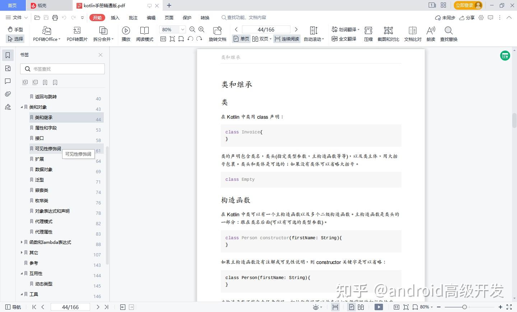Switch to 批注 ribbon tab
This screenshot has height=312, width=517.
(133, 18)
